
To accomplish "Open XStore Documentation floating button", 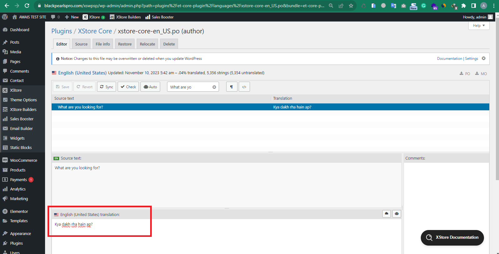I will [452, 237].
